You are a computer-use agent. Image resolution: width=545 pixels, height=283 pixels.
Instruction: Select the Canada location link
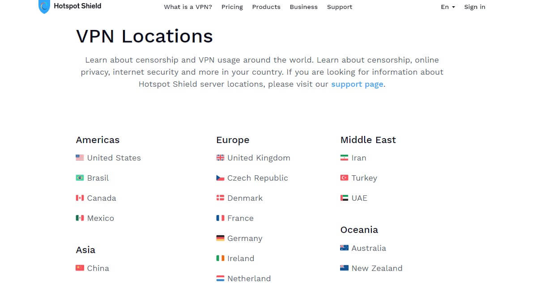pyautogui.click(x=102, y=198)
